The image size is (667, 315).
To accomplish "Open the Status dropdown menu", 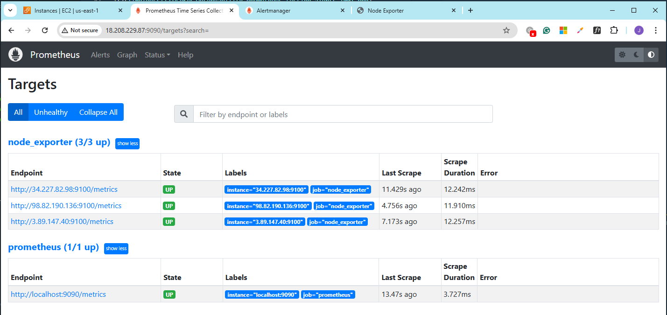I will [x=157, y=55].
